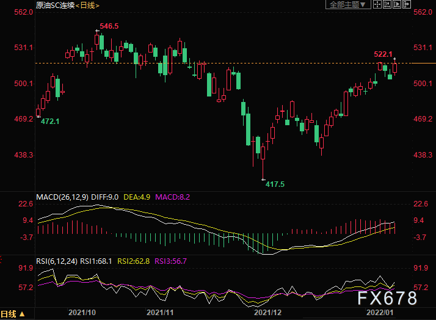Click the RSI3:56.7 value

click(x=171, y=261)
